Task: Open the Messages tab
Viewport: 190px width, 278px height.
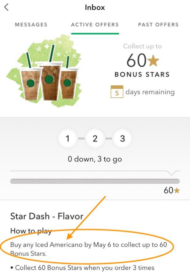Action: click(31, 25)
